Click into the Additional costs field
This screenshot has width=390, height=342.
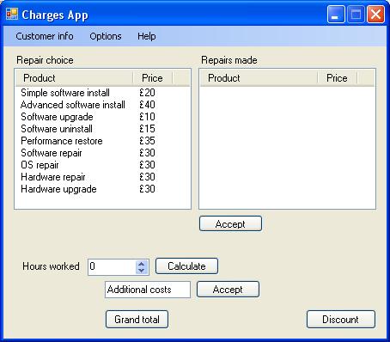tap(148, 290)
